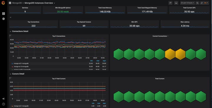Click the zoom out time range magnifier
The height and width of the screenshot is (108, 212).
click(x=197, y=3)
